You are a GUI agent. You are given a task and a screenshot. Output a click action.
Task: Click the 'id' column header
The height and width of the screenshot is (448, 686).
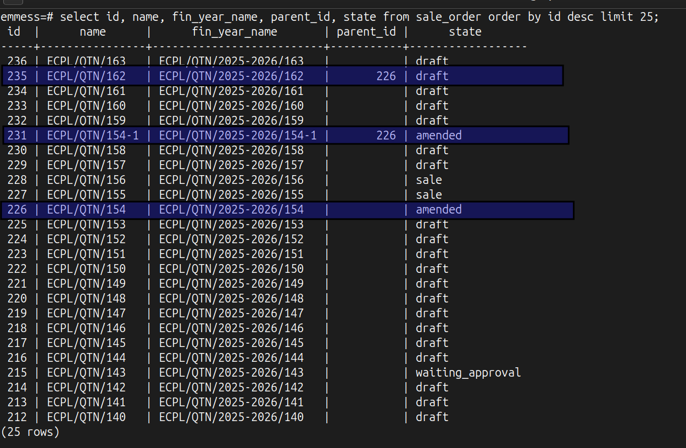pos(14,32)
